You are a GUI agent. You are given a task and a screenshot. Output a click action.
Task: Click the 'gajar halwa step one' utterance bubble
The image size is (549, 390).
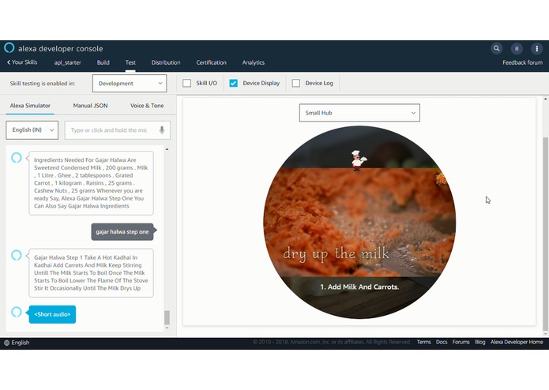coord(122,232)
